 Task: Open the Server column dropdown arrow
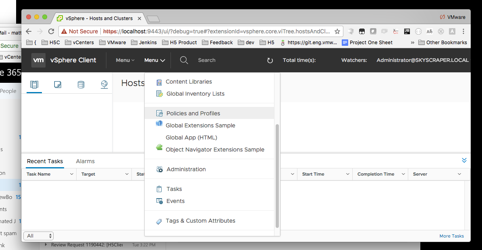pyautogui.click(x=459, y=174)
